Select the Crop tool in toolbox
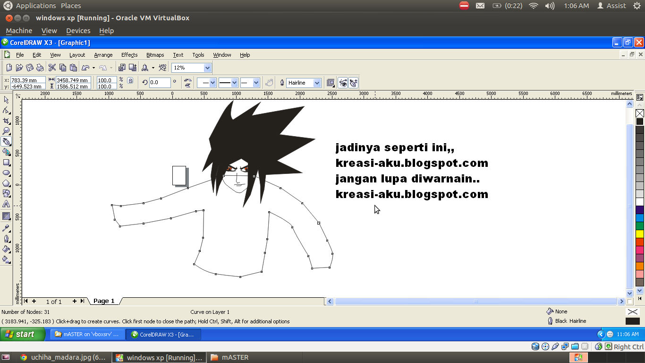 [x=7, y=121]
